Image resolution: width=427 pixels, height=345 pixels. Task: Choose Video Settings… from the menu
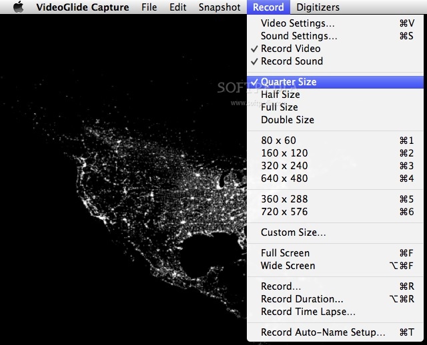click(x=298, y=23)
